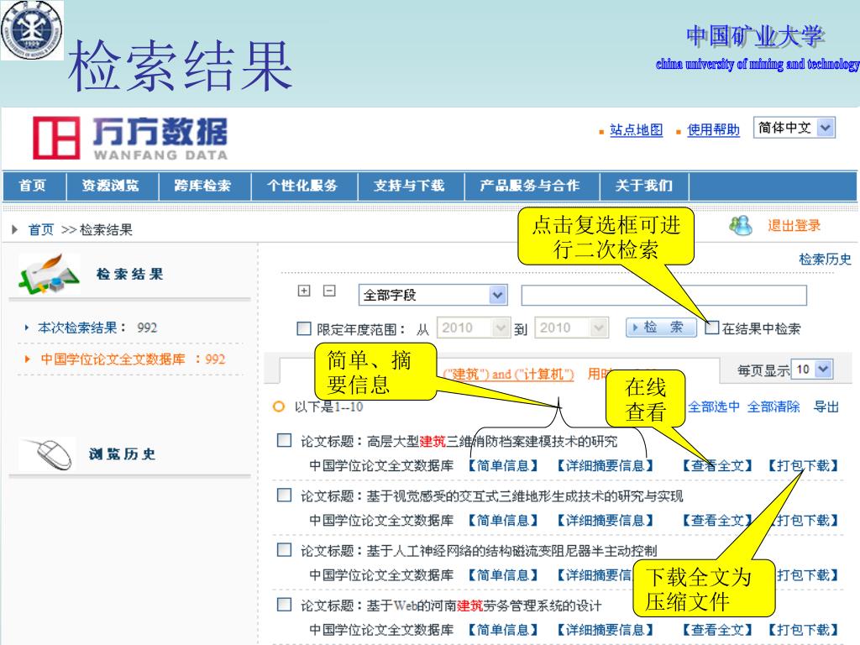Open 打包下载 for 基于Web的河南建筑 paper

pos(803,630)
